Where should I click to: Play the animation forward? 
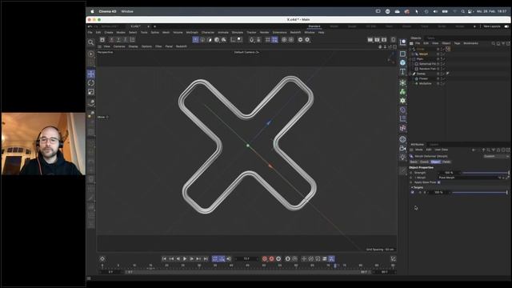[x=185, y=258]
